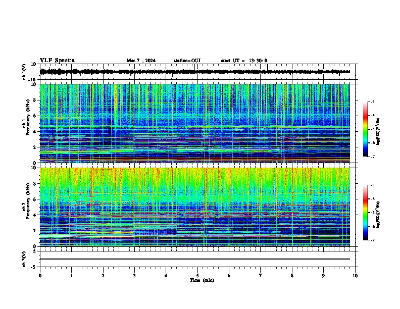Click the ch.1 spectrogram color scale bar

click(x=366, y=129)
